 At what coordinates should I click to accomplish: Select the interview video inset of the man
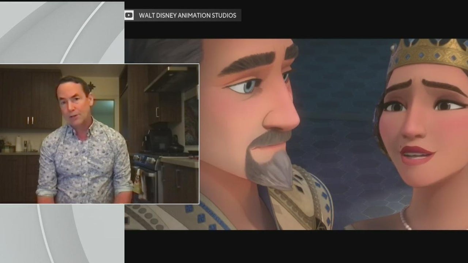pos(99,134)
